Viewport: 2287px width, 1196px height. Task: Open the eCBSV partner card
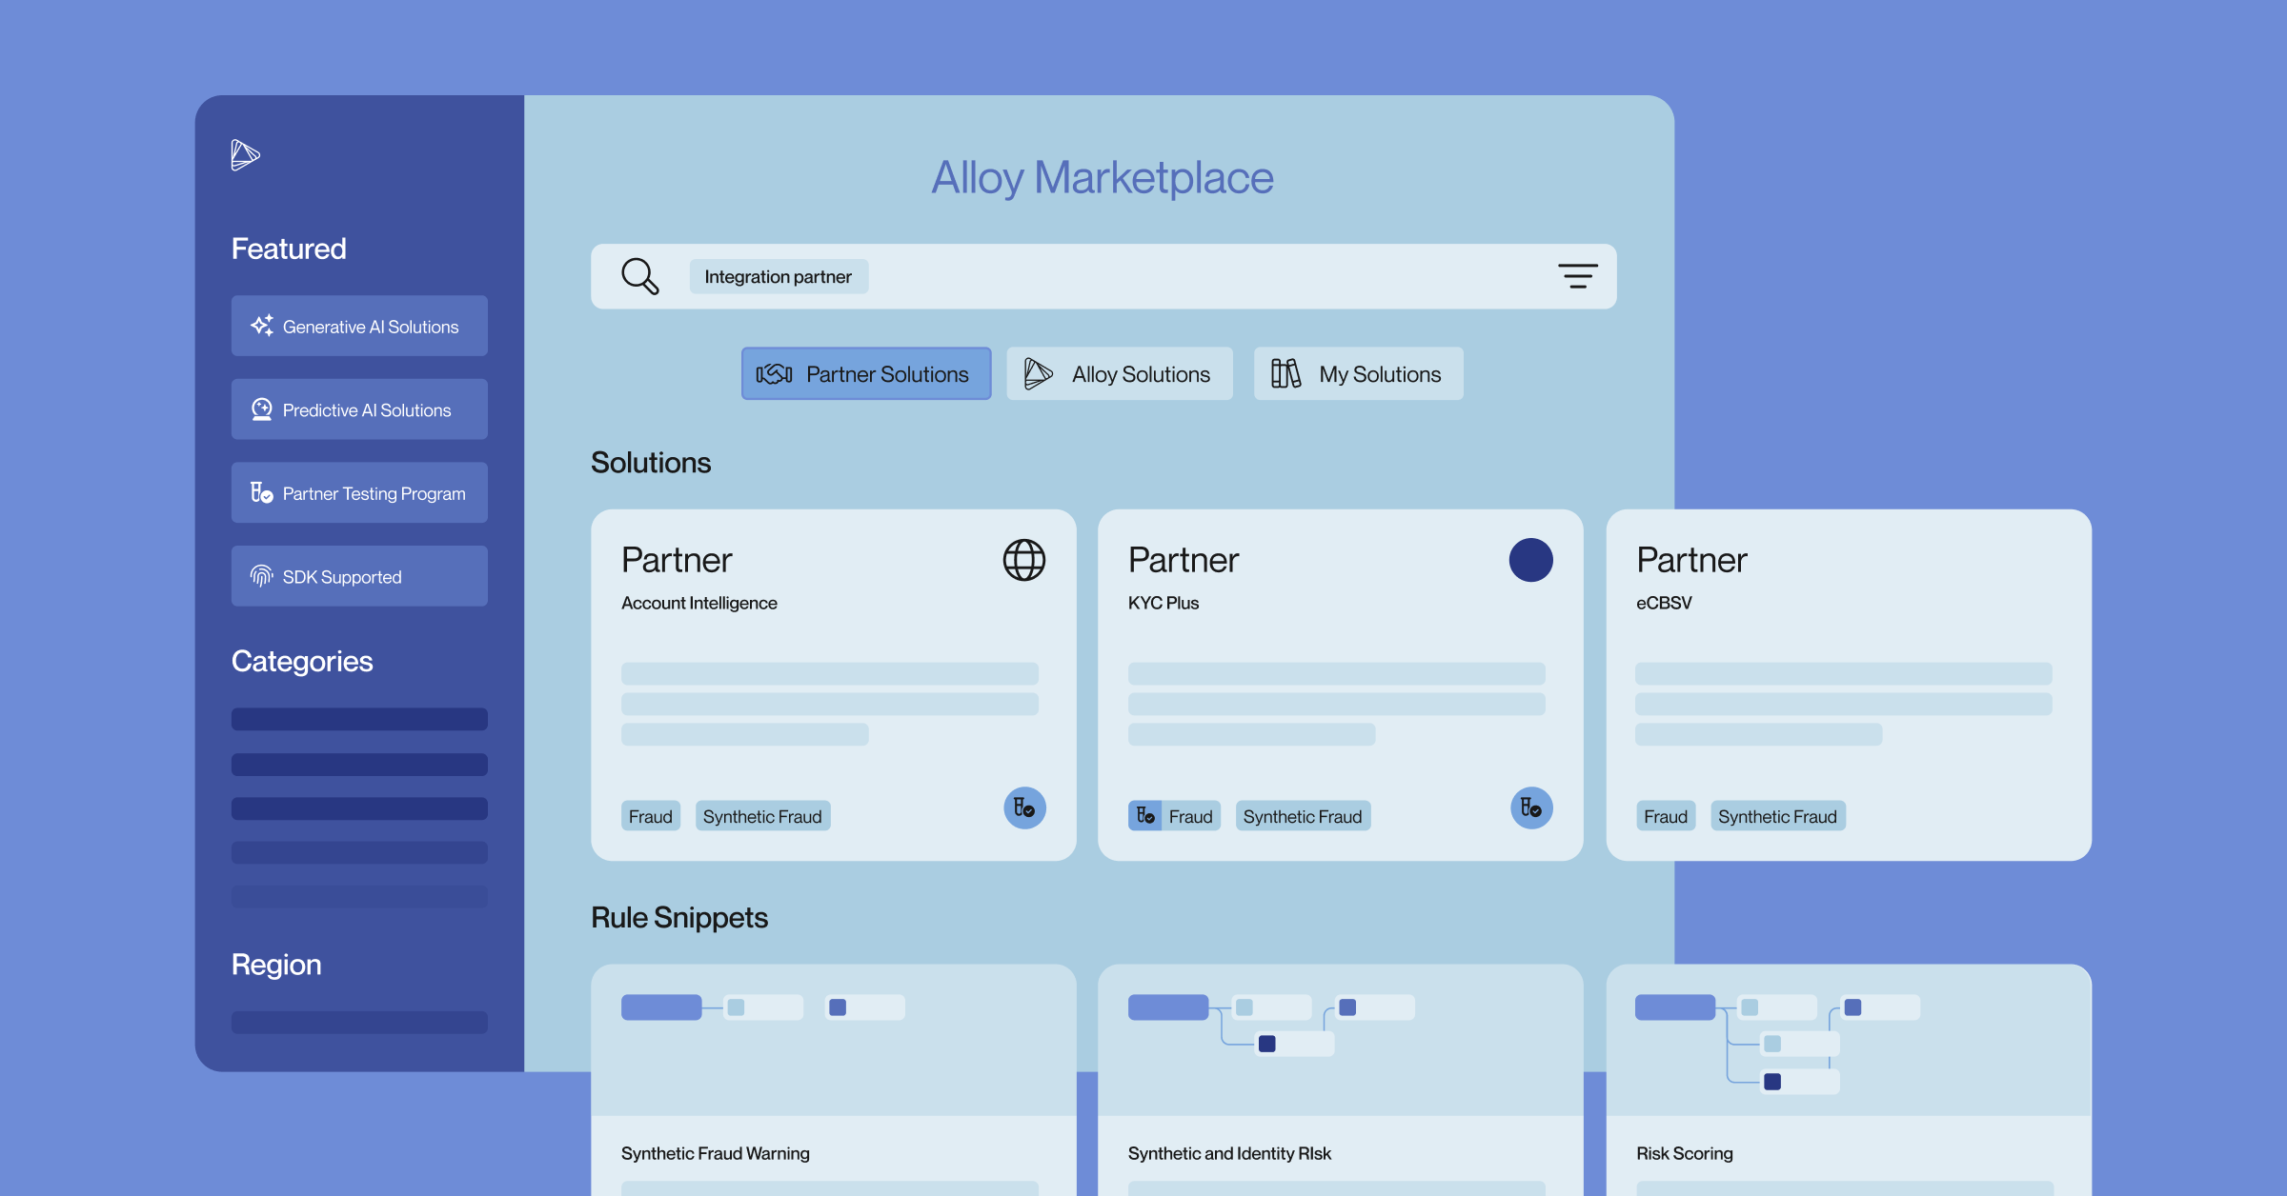pyautogui.click(x=1849, y=685)
